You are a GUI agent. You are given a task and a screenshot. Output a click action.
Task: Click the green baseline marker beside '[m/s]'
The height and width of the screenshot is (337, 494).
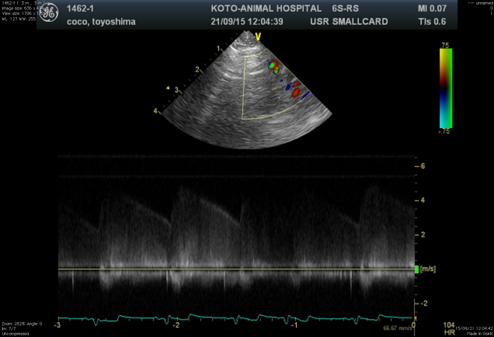pyautogui.click(x=417, y=269)
